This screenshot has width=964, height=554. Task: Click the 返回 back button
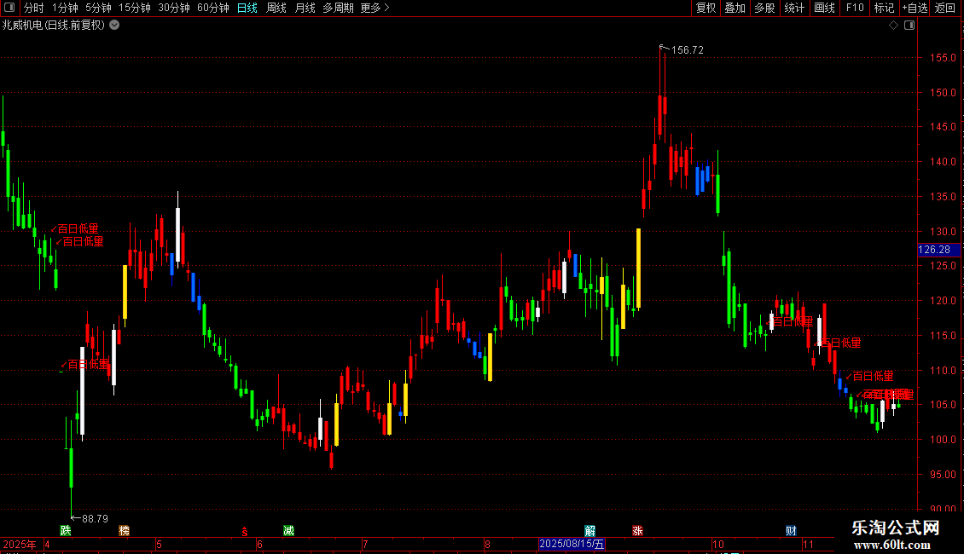click(945, 8)
